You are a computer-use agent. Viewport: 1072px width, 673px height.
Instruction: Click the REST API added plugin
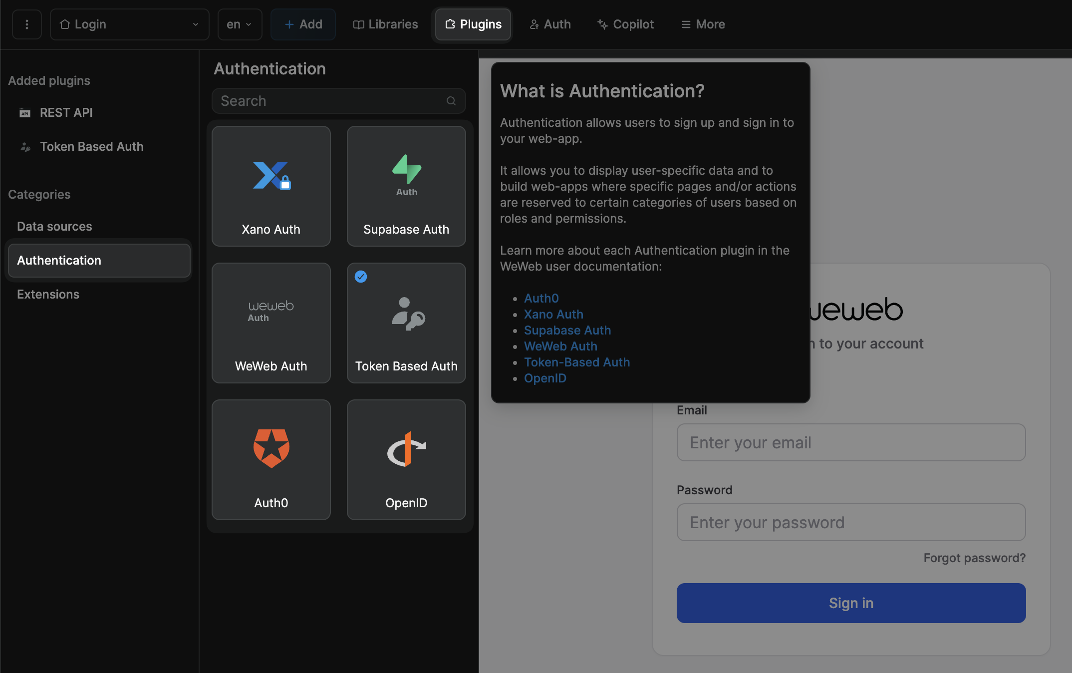click(x=66, y=112)
